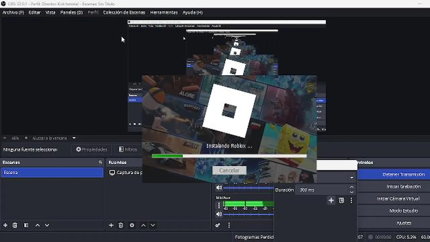
Task: Open audio mixer three-dot menu
Action: pyautogui.click(x=229, y=225)
